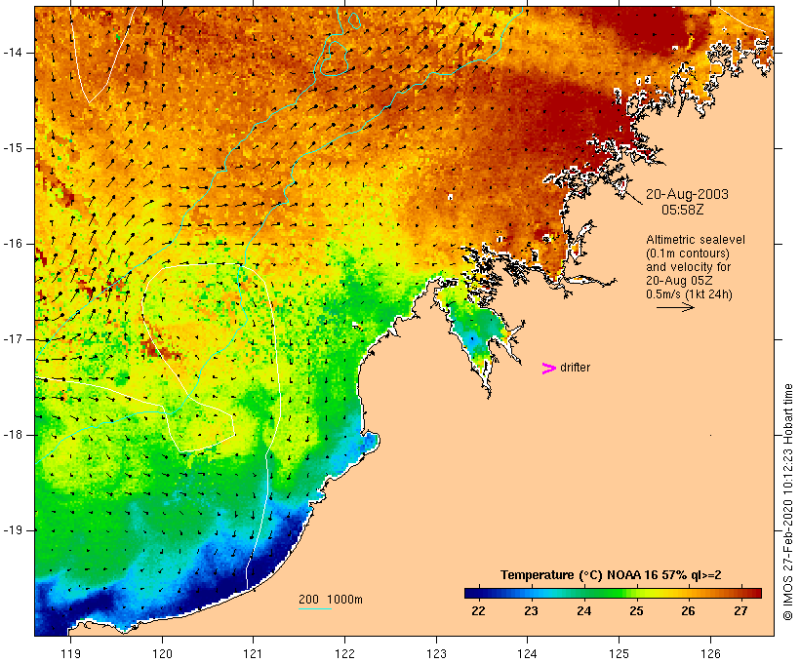800x663 pixels.
Task: Click the velocity scale arrow under 0.5m/s
Action: (x=675, y=307)
